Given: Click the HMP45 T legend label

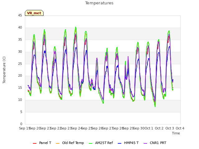Looking at the screenshot, I should pyautogui.click(x=131, y=143).
